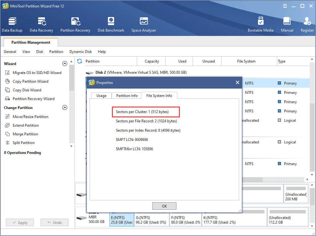Screen dimensions: 316x236
Task: Open the Data Backup tool
Action: (x=12, y=24)
